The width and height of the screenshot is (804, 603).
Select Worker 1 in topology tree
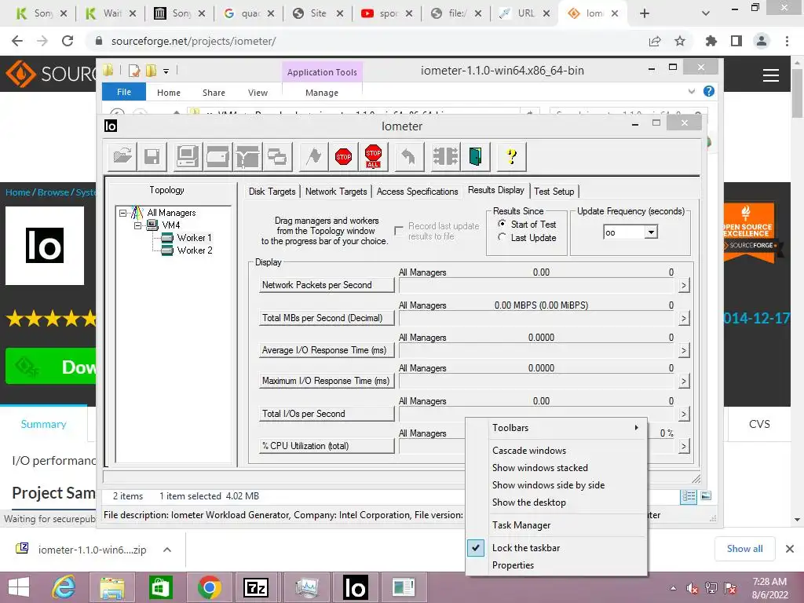195,238
